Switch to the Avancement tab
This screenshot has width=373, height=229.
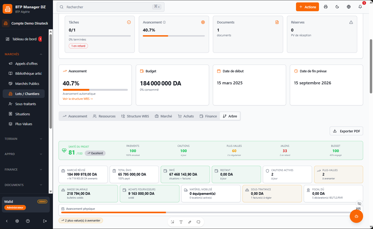(x=75, y=116)
